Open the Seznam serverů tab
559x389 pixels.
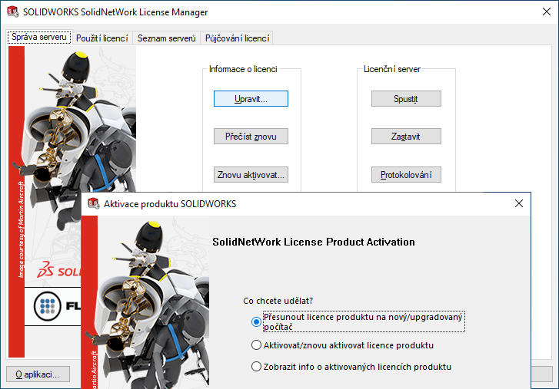point(167,38)
